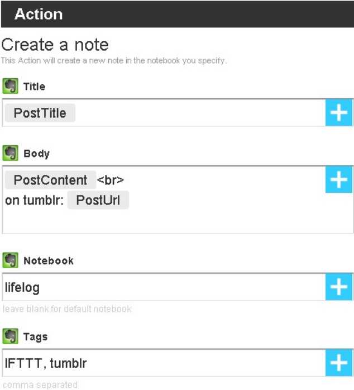Click into the Tags field with IFTTT, tumblr
Image resolution: width=354 pixels, height=390 pixels.
click(162, 364)
